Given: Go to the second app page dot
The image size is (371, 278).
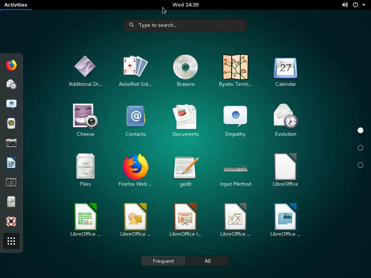Looking at the screenshot, I should coord(360,148).
